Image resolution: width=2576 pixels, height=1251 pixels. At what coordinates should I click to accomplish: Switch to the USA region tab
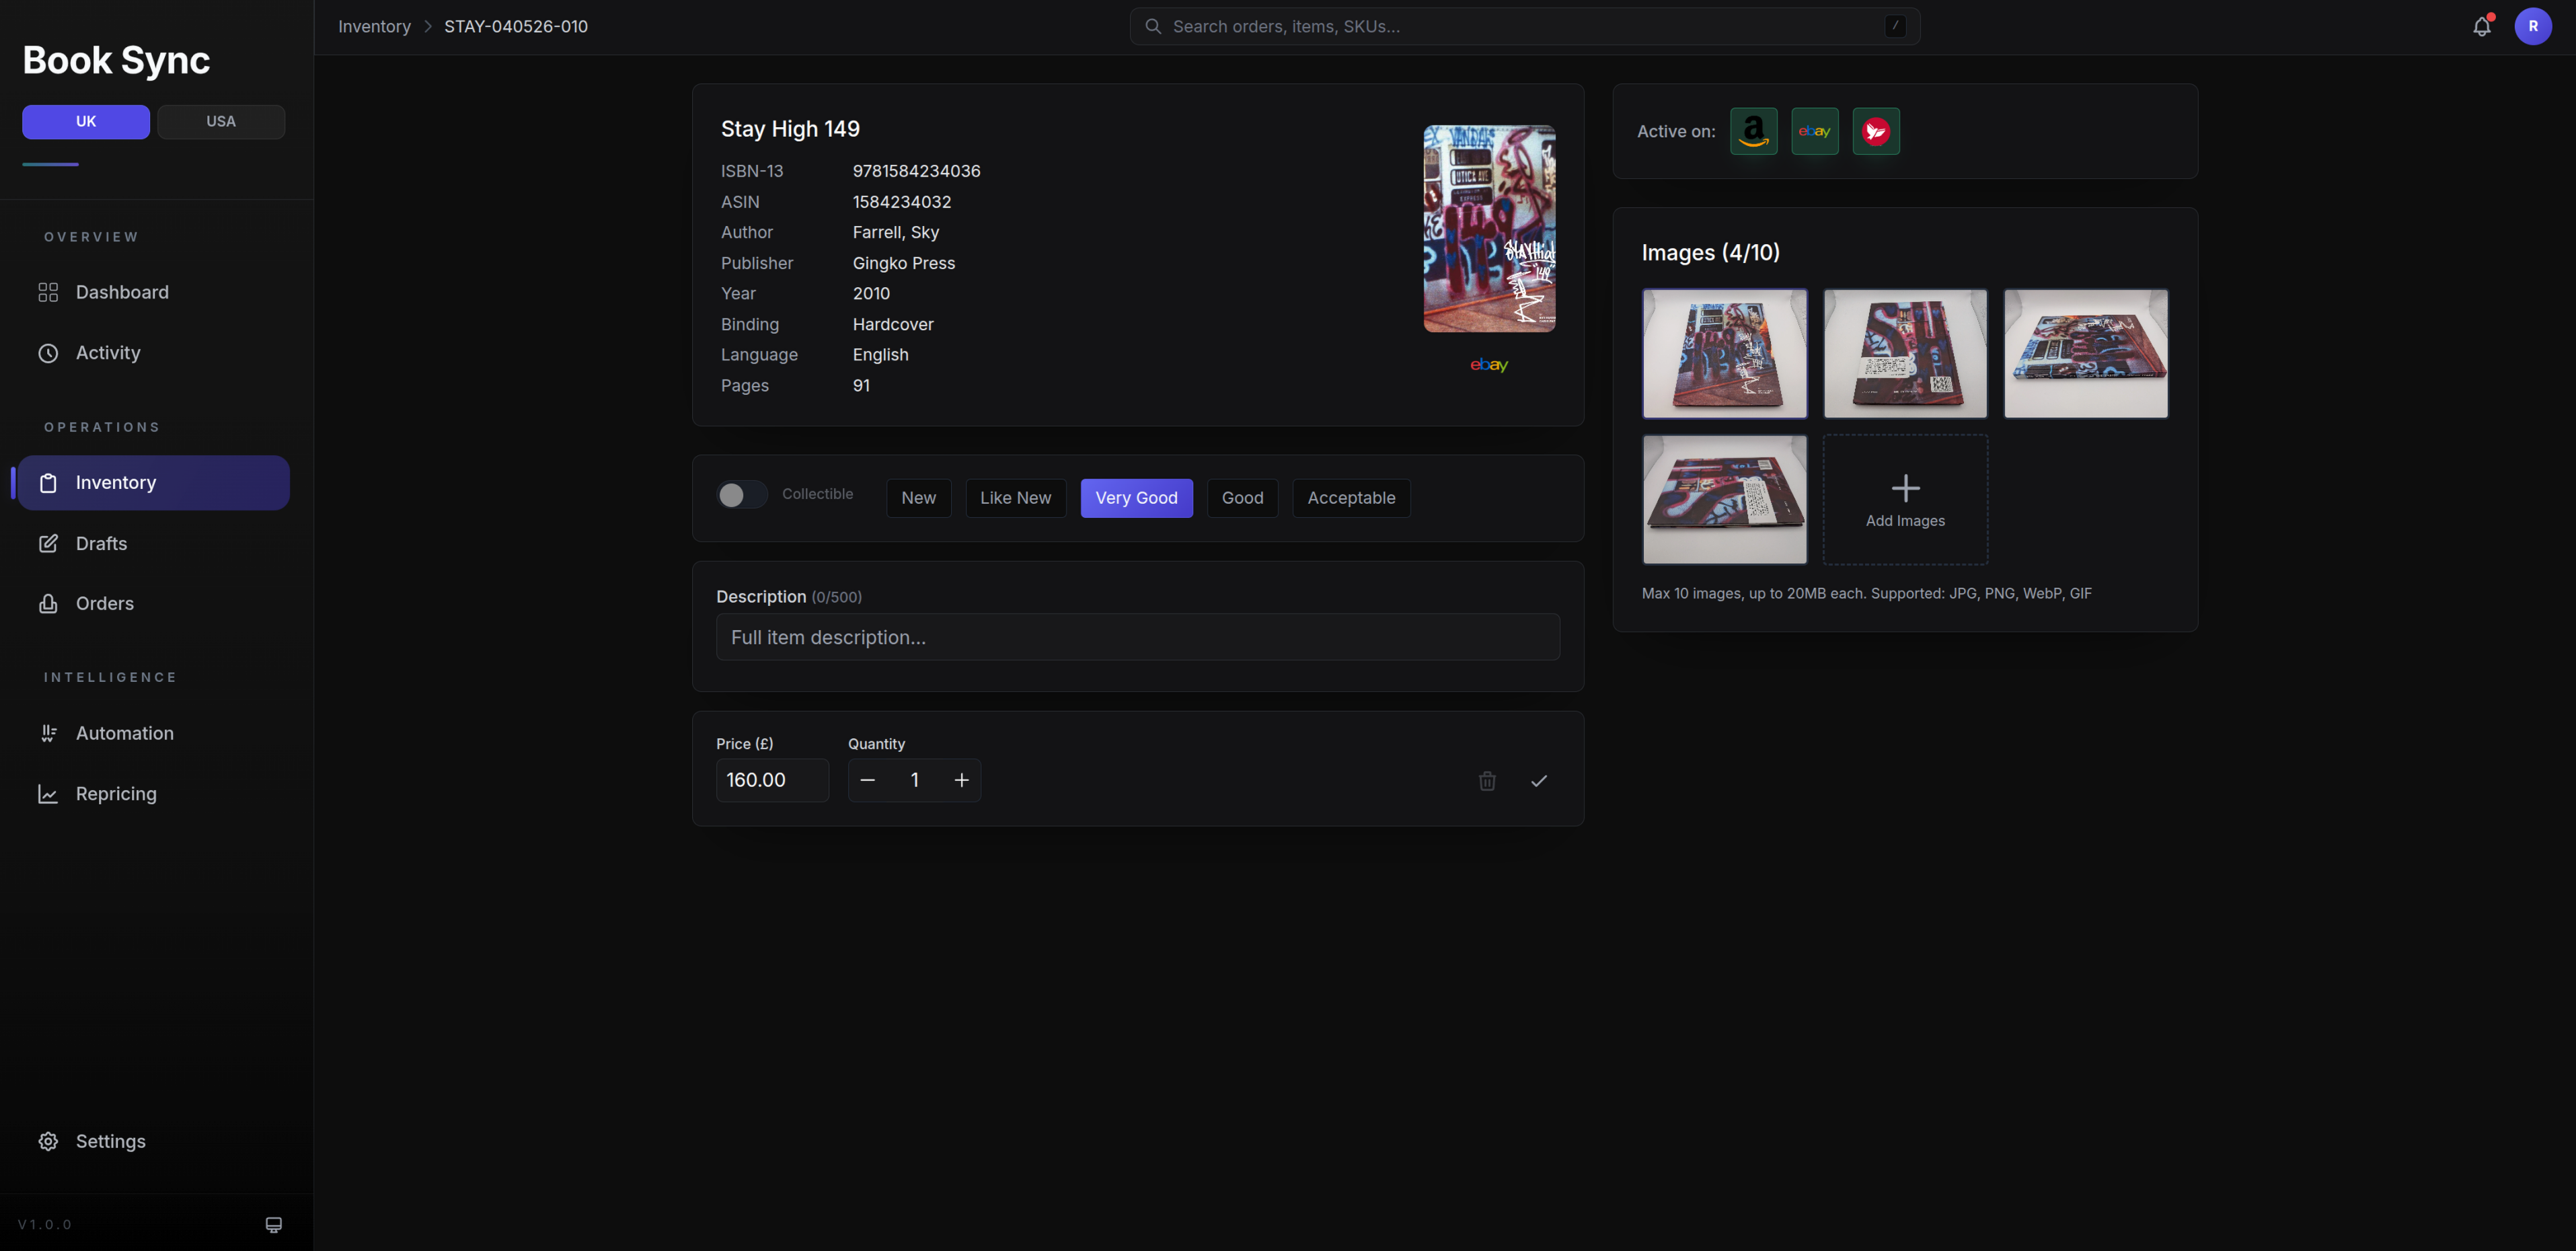(221, 121)
